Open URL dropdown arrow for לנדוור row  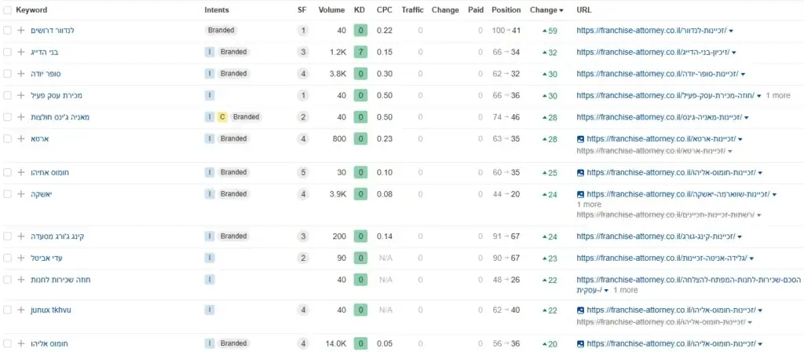pos(731,31)
